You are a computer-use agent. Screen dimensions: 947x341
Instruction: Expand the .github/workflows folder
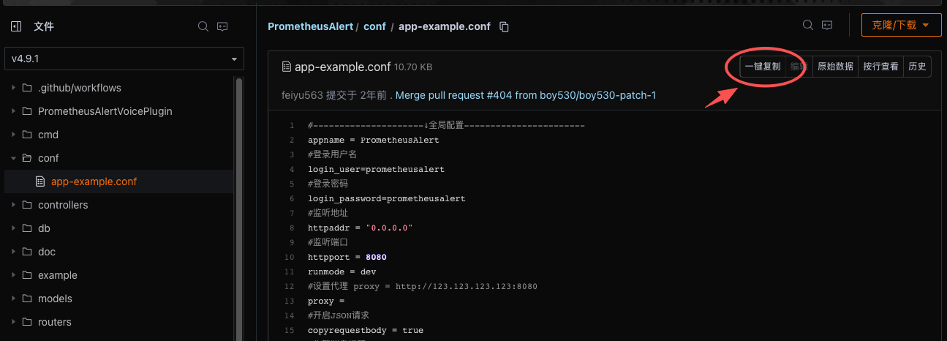13,88
